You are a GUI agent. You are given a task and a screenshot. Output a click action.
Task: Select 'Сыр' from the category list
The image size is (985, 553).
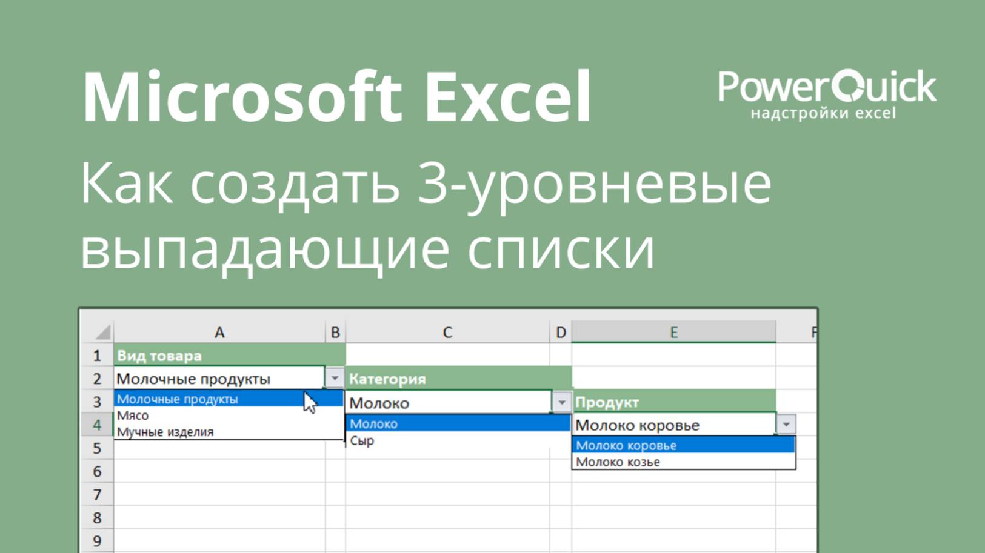(458, 440)
